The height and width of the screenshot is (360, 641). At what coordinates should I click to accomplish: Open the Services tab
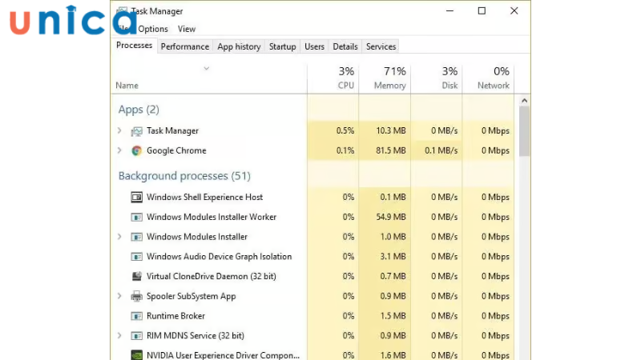pos(381,46)
